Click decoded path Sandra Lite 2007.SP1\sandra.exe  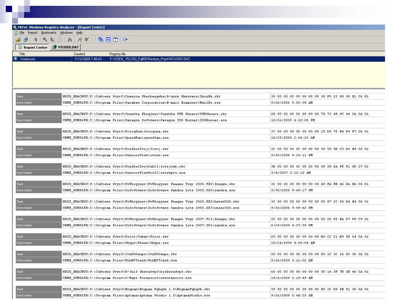click(x=149, y=225)
